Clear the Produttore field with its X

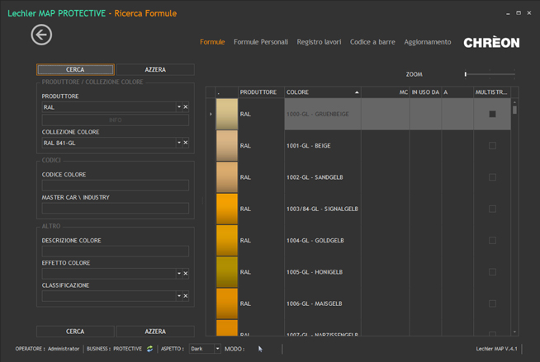(186, 107)
